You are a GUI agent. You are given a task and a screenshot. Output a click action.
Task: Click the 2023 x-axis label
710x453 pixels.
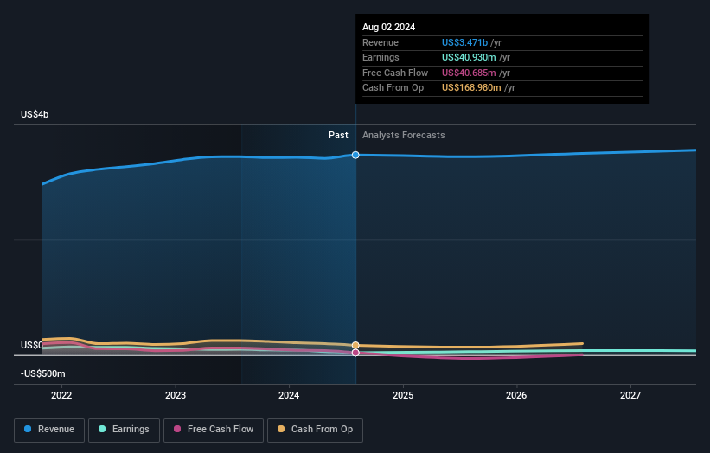coord(176,395)
